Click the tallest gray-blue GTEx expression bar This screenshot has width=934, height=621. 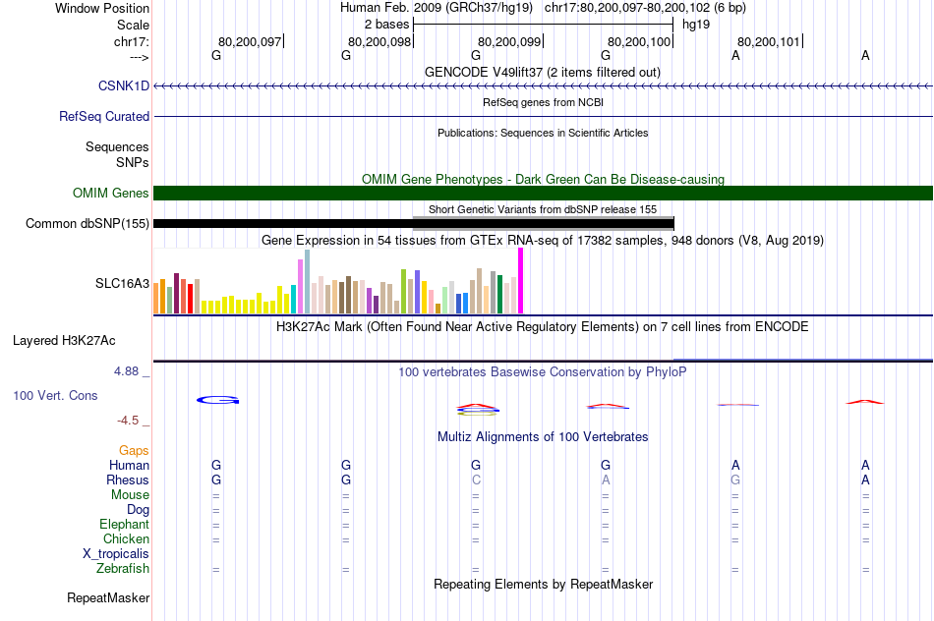(x=307, y=282)
